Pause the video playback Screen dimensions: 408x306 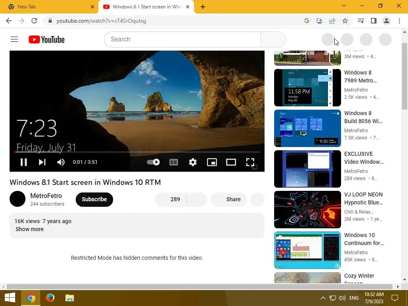click(x=24, y=162)
